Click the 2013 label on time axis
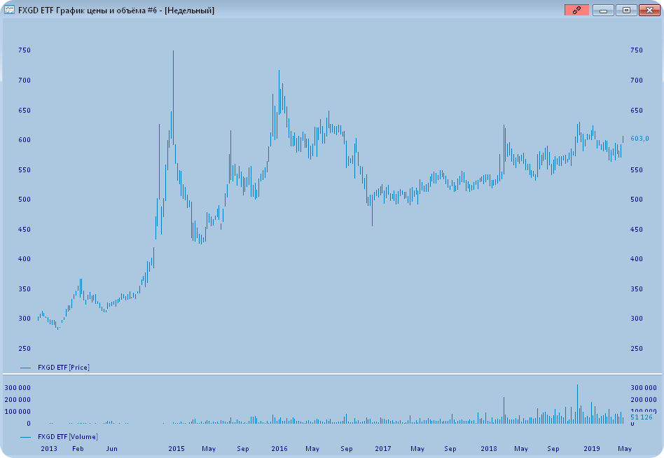 [49, 449]
